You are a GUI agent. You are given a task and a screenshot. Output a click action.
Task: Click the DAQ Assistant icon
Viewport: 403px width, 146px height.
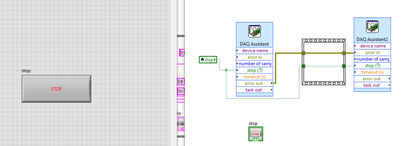[x=255, y=31]
